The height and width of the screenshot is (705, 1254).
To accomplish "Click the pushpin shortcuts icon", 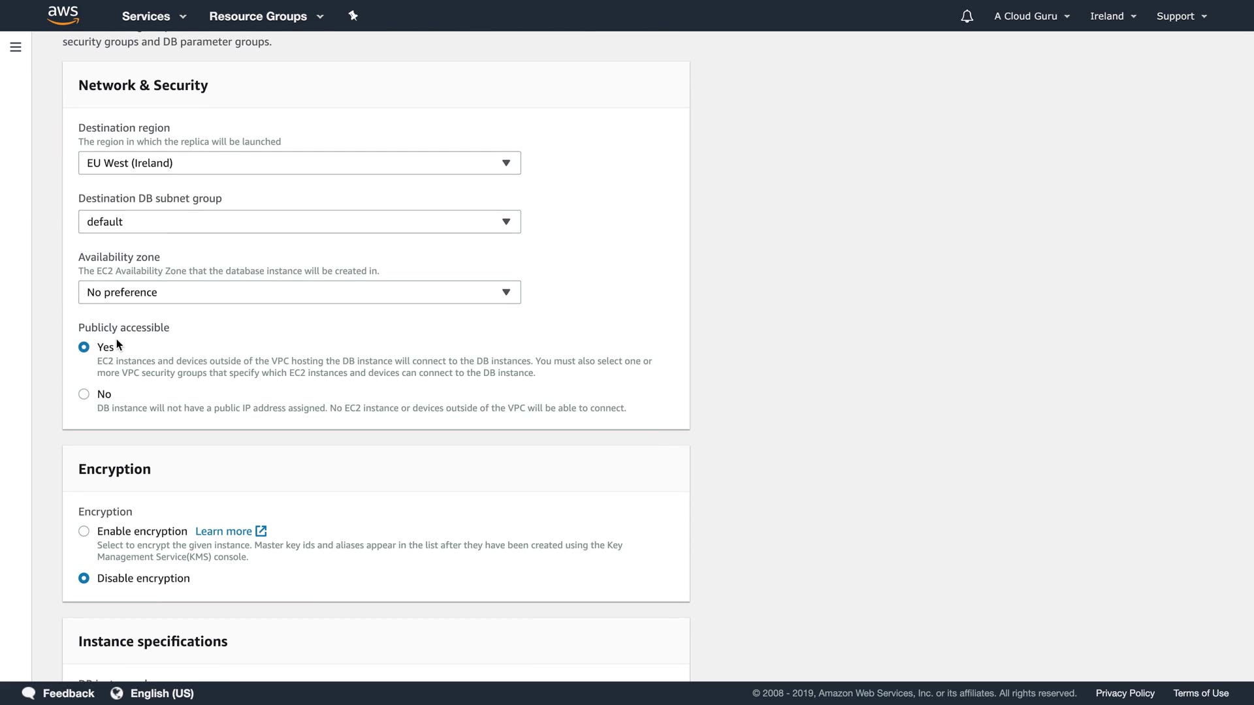I will pyautogui.click(x=353, y=16).
